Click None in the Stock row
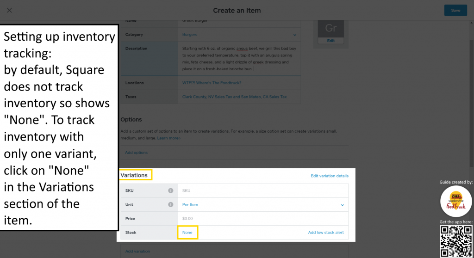 [187, 233]
